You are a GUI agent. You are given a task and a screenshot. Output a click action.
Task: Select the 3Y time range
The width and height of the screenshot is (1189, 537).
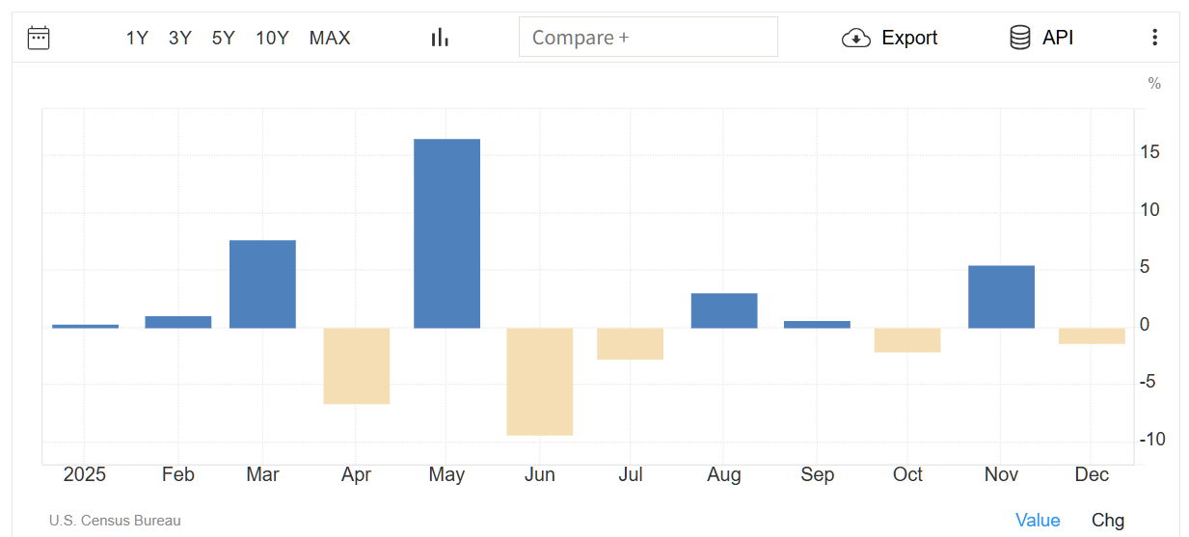(180, 38)
